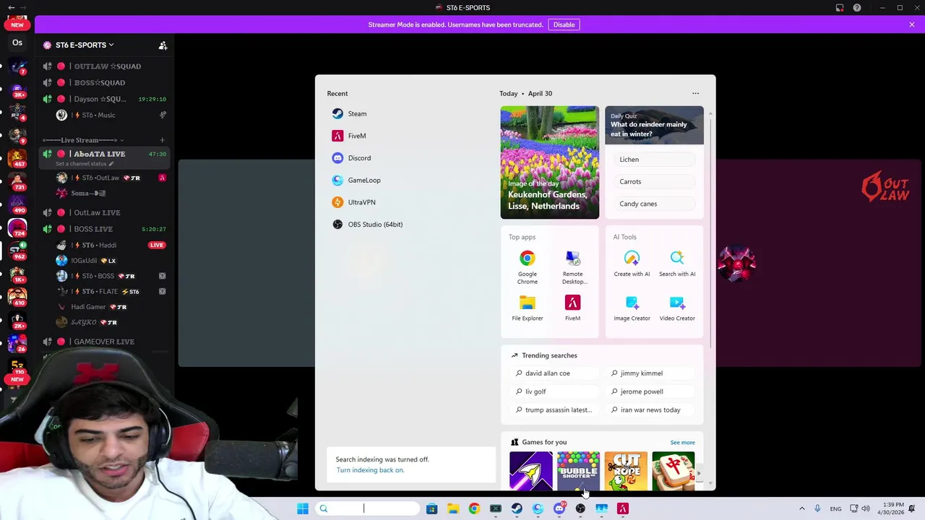Open Steam on the taskbar

coord(517,508)
